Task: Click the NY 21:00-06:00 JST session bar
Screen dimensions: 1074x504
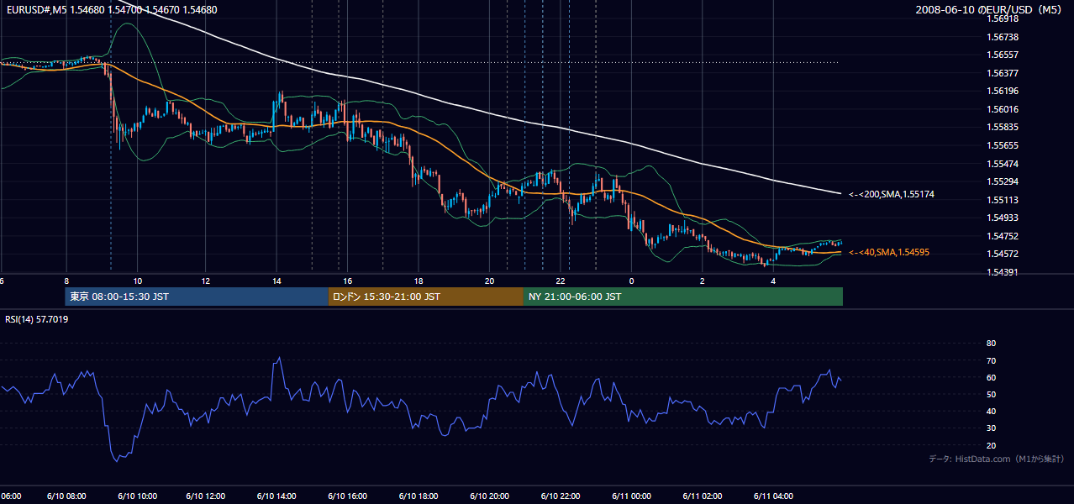Action: [x=683, y=297]
